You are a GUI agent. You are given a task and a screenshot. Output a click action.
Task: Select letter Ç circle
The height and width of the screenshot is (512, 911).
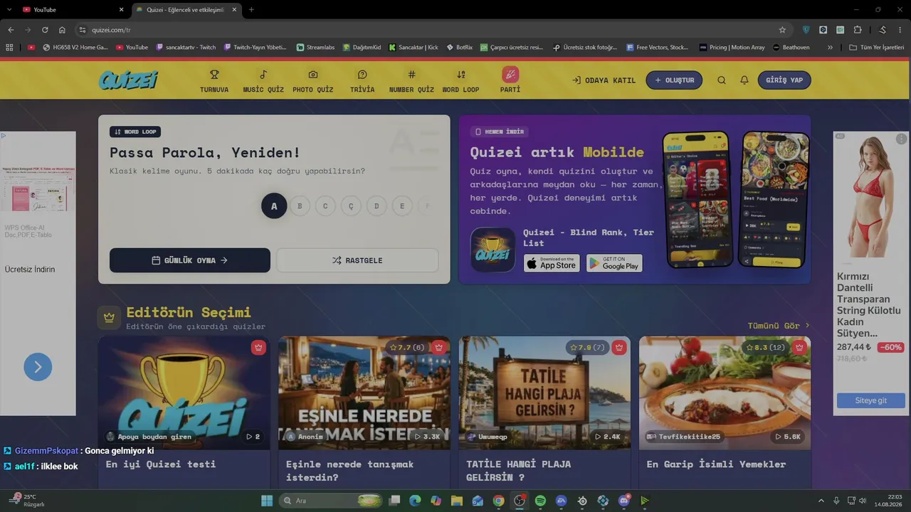pos(351,206)
